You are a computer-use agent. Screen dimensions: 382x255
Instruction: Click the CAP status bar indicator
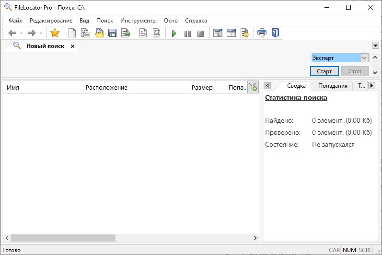click(334, 250)
